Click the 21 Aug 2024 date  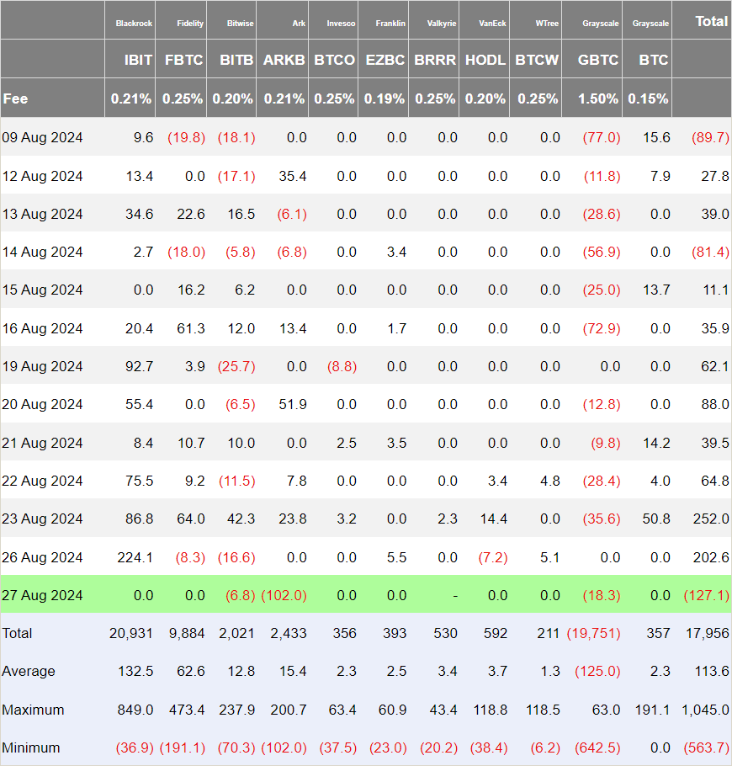pyautogui.click(x=42, y=443)
